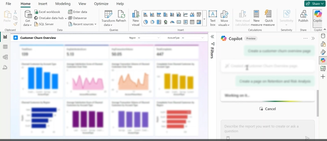Open the File menu
327x141 pixels.
tap(8, 4)
